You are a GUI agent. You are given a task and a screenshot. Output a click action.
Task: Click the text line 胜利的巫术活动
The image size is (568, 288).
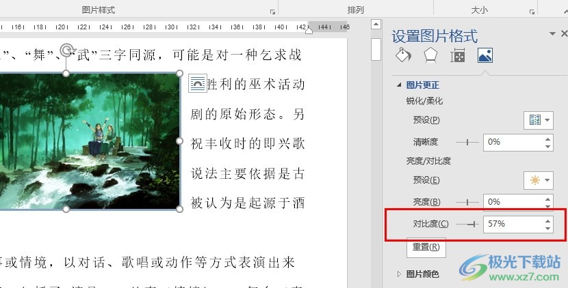coord(256,85)
